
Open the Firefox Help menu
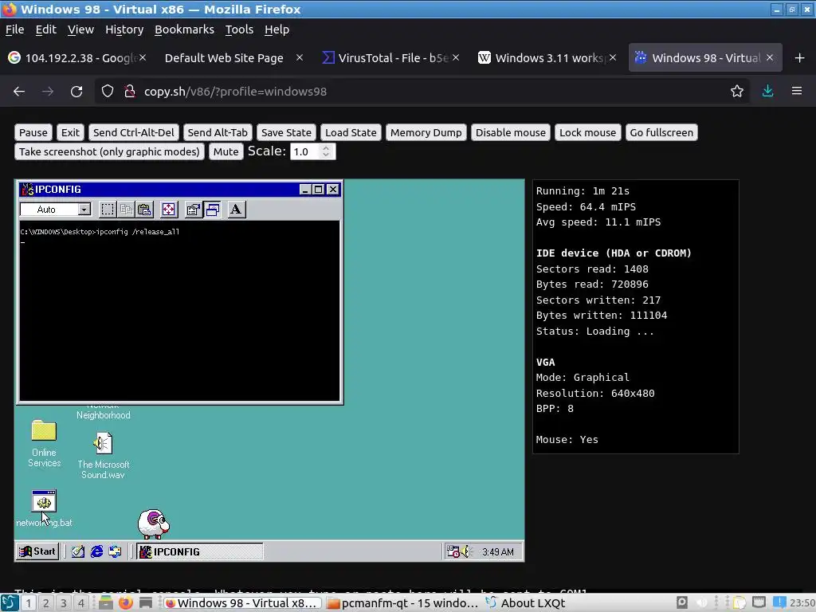click(277, 29)
